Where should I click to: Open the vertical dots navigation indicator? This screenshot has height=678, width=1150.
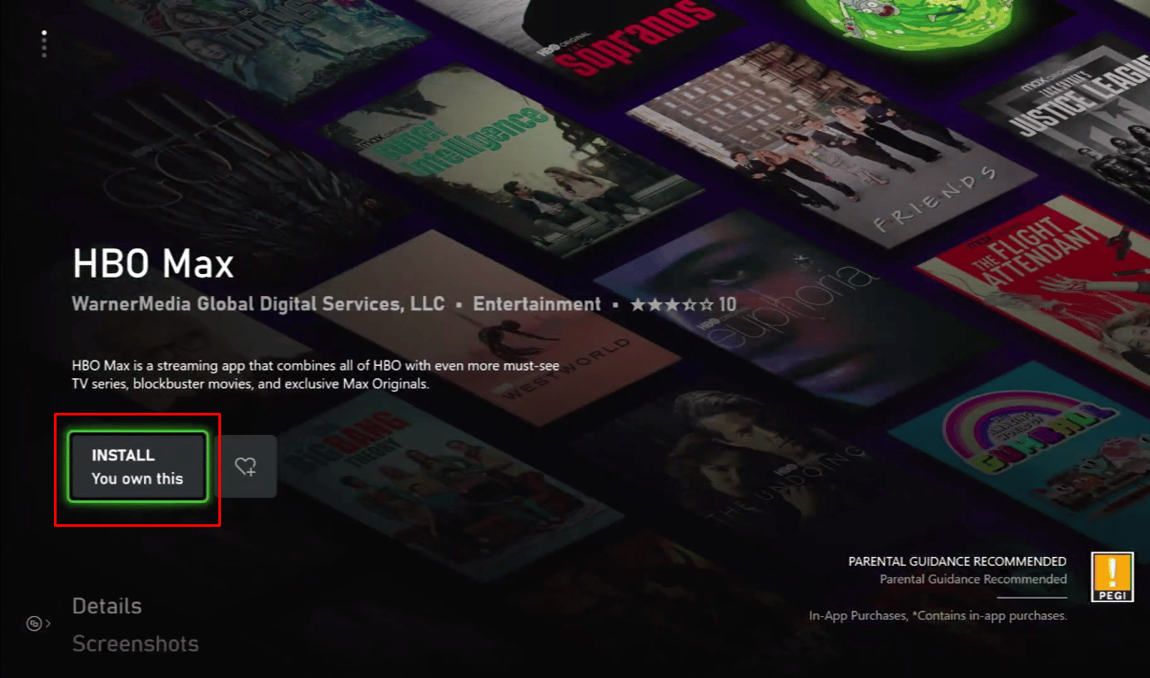point(43,44)
